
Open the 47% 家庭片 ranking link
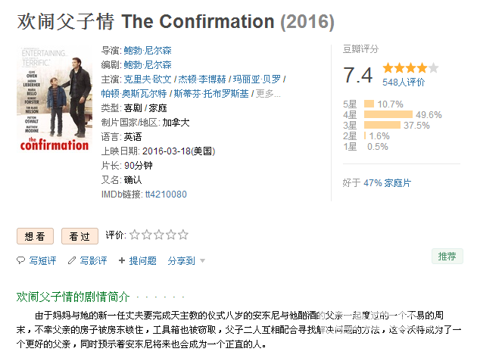[x=387, y=183]
